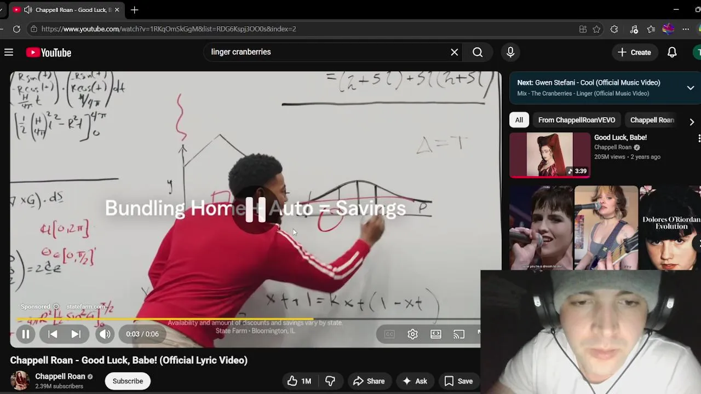The height and width of the screenshot is (394, 701).
Task: Close the Chappell Roan browser tab
Action: point(117,10)
